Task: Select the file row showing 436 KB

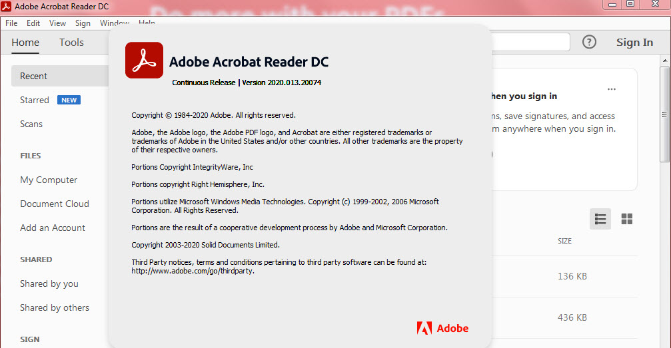Action: [564, 317]
